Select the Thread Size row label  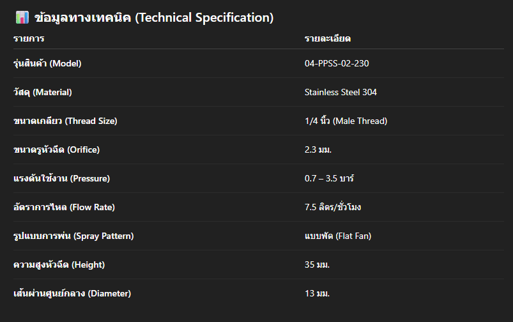click(x=65, y=121)
